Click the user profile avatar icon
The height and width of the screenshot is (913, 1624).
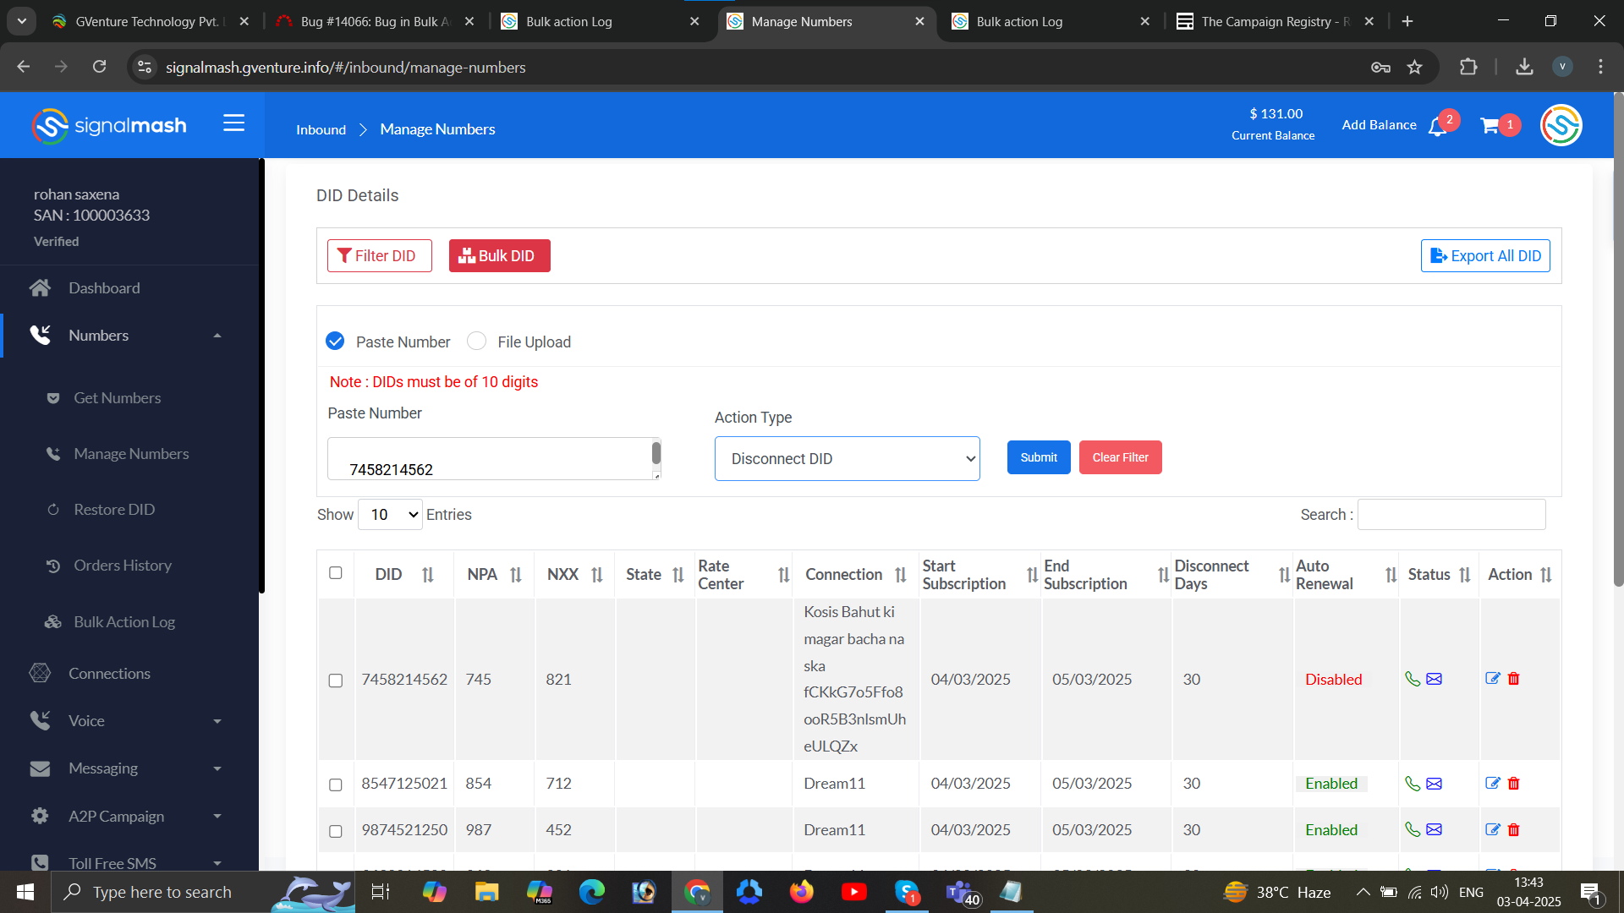coord(1561,125)
